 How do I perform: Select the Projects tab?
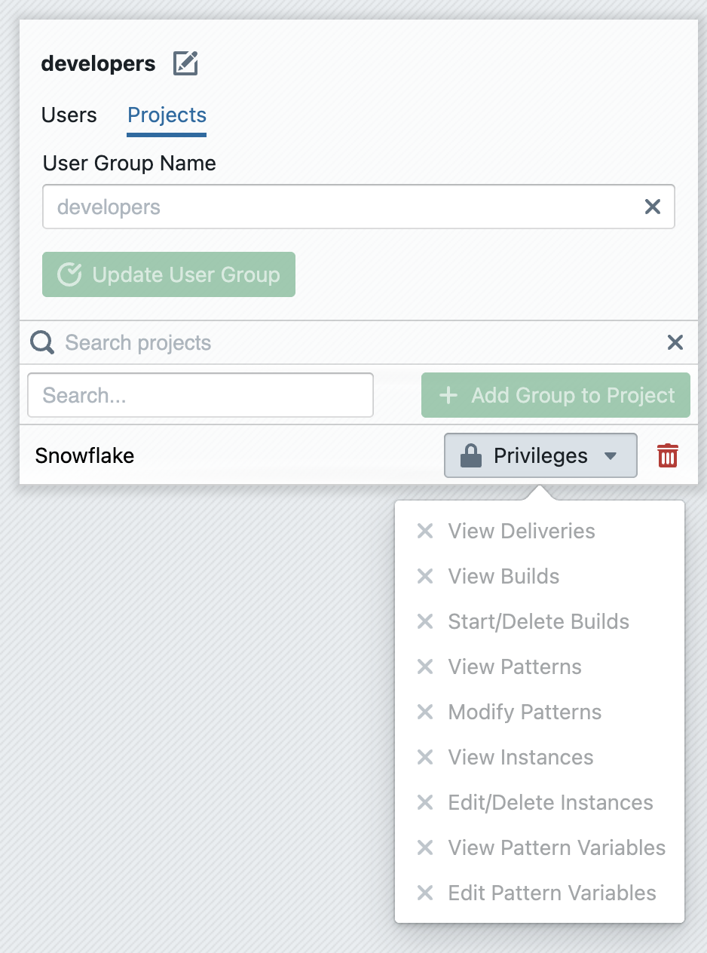click(x=167, y=115)
